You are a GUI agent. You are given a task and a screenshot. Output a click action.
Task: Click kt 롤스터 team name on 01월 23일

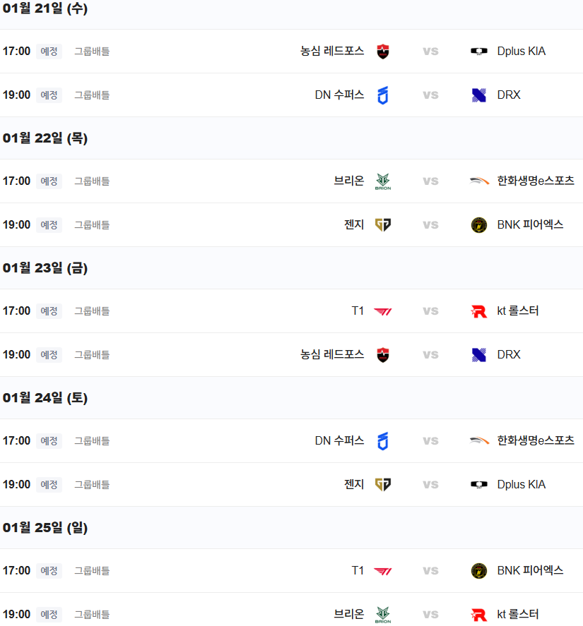click(x=518, y=311)
